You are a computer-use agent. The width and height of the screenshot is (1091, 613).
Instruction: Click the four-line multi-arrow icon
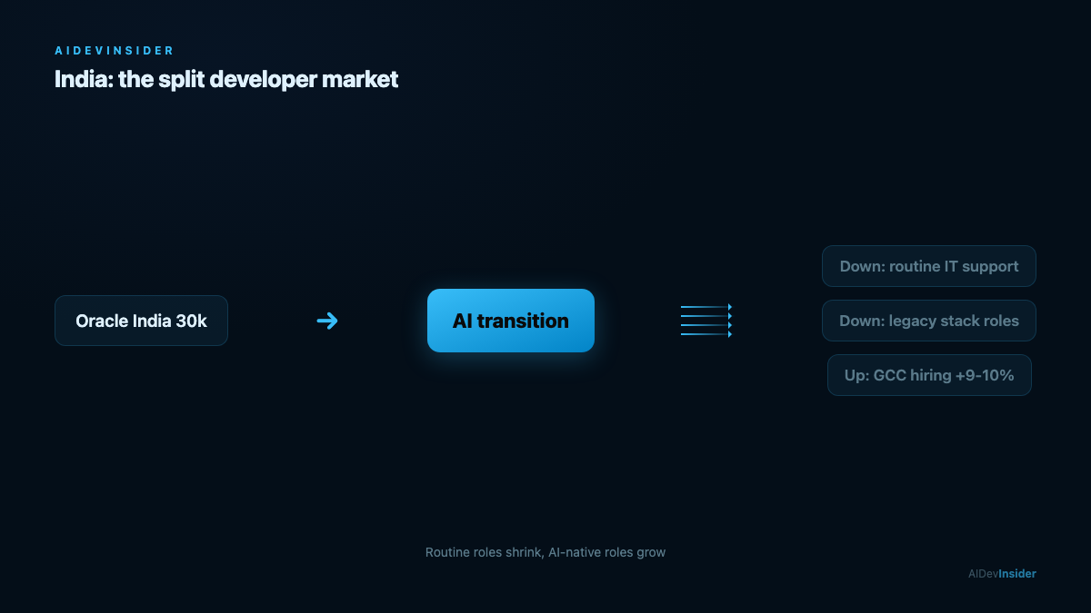click(706, 321)
